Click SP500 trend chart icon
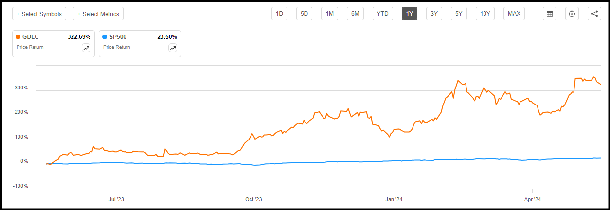 [x=173, y=48]
